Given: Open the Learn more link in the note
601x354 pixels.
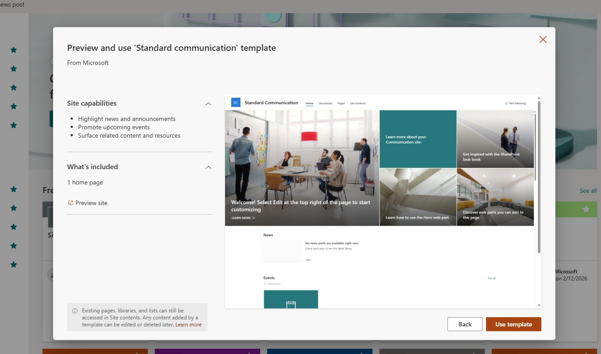Looking at the screenshot, I should coord(189,325).
